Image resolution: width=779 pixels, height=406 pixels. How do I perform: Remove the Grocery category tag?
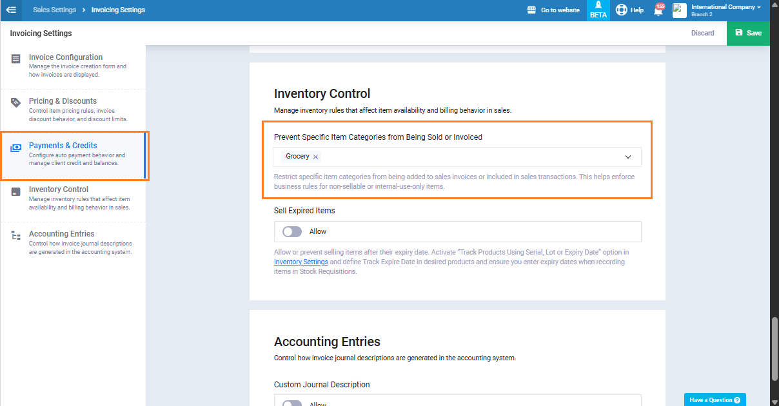click(x=315, y=157)
